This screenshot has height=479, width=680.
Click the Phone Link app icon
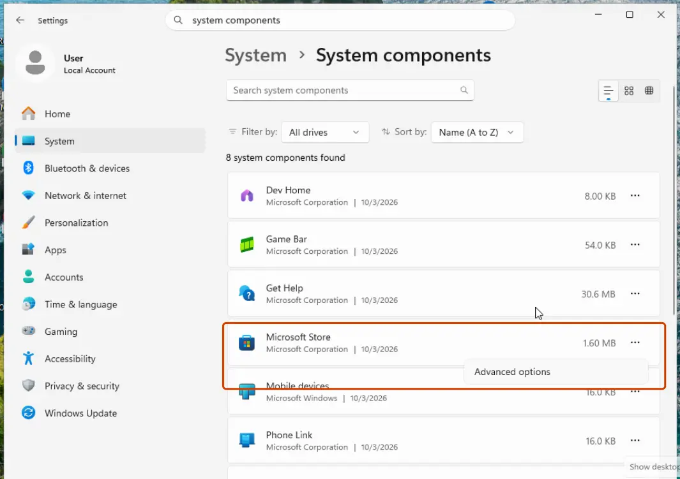(246, 441)
